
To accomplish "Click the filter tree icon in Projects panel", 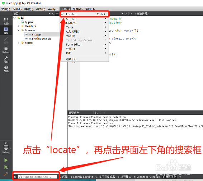I will (x=53, y=14).
